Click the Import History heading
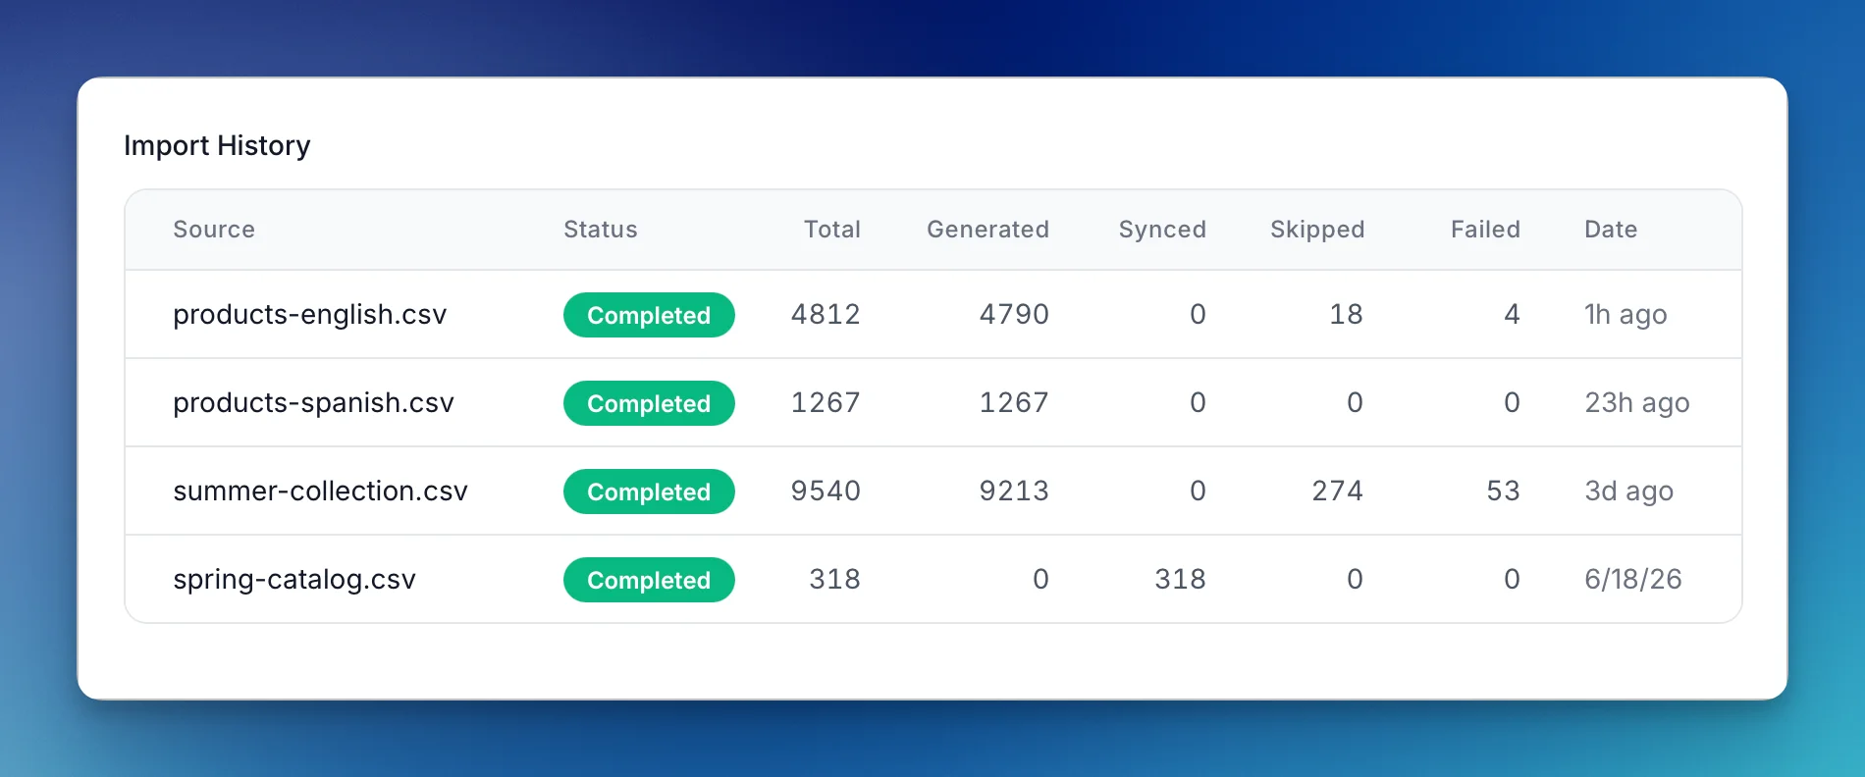Screen dimensions: 1865x777 [x=217, y=145]
